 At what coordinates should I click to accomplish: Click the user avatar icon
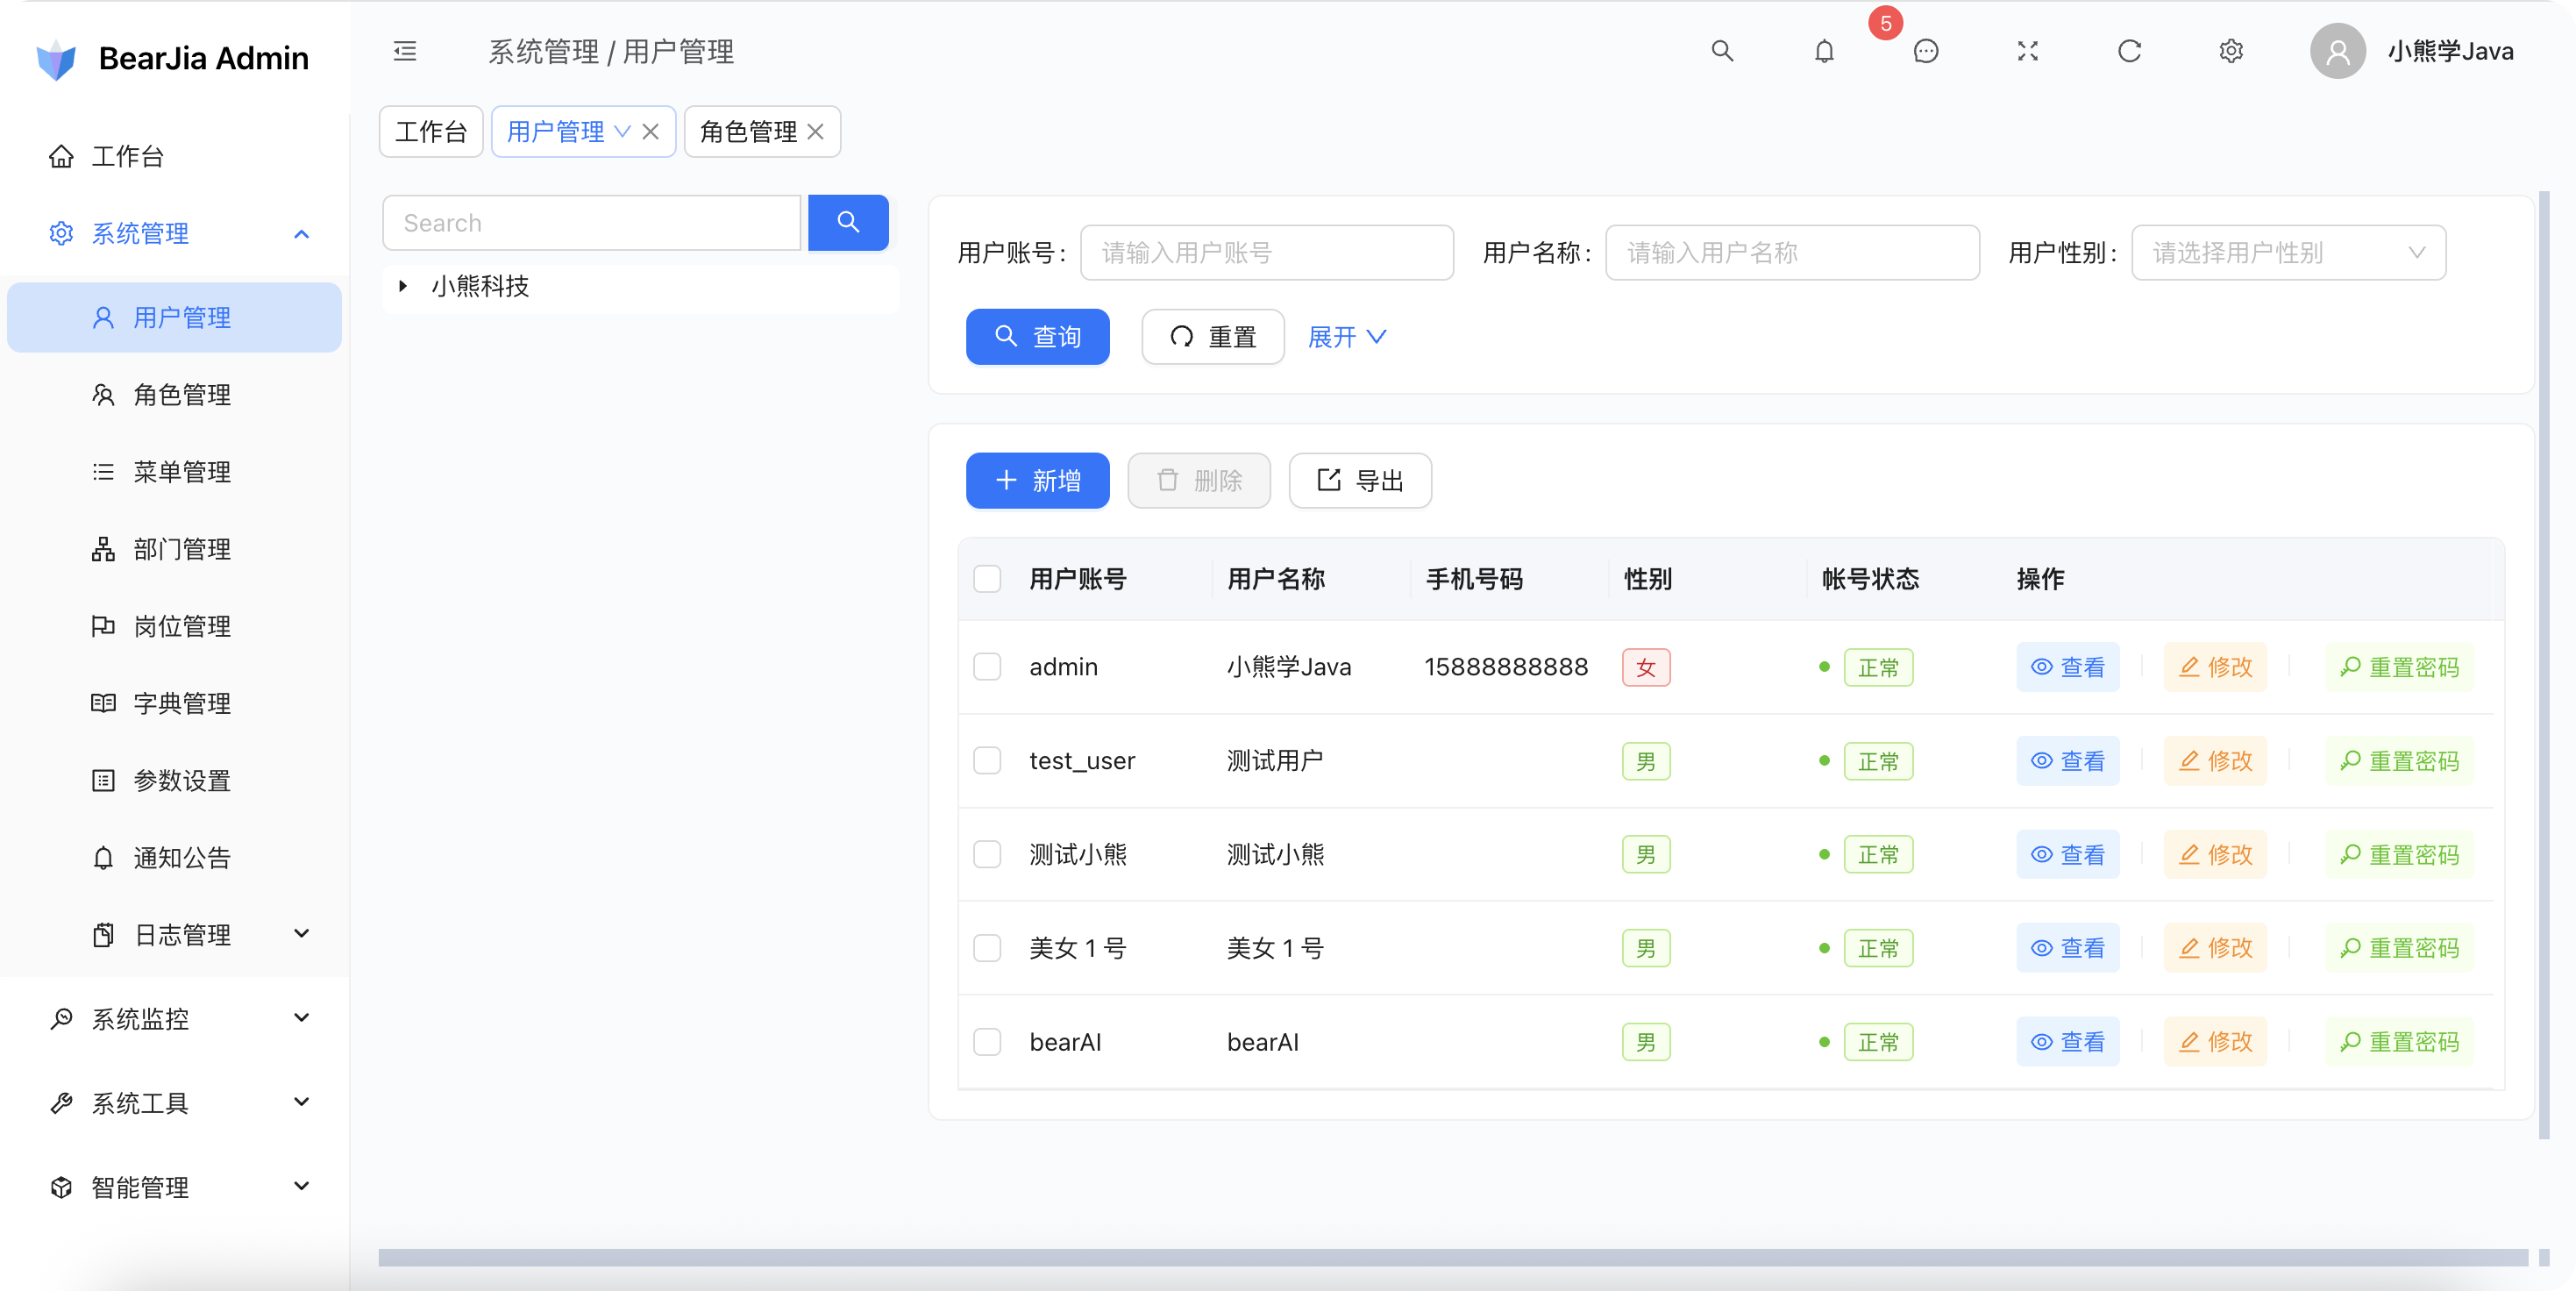pyautogui.click(x=2337, y=51)
